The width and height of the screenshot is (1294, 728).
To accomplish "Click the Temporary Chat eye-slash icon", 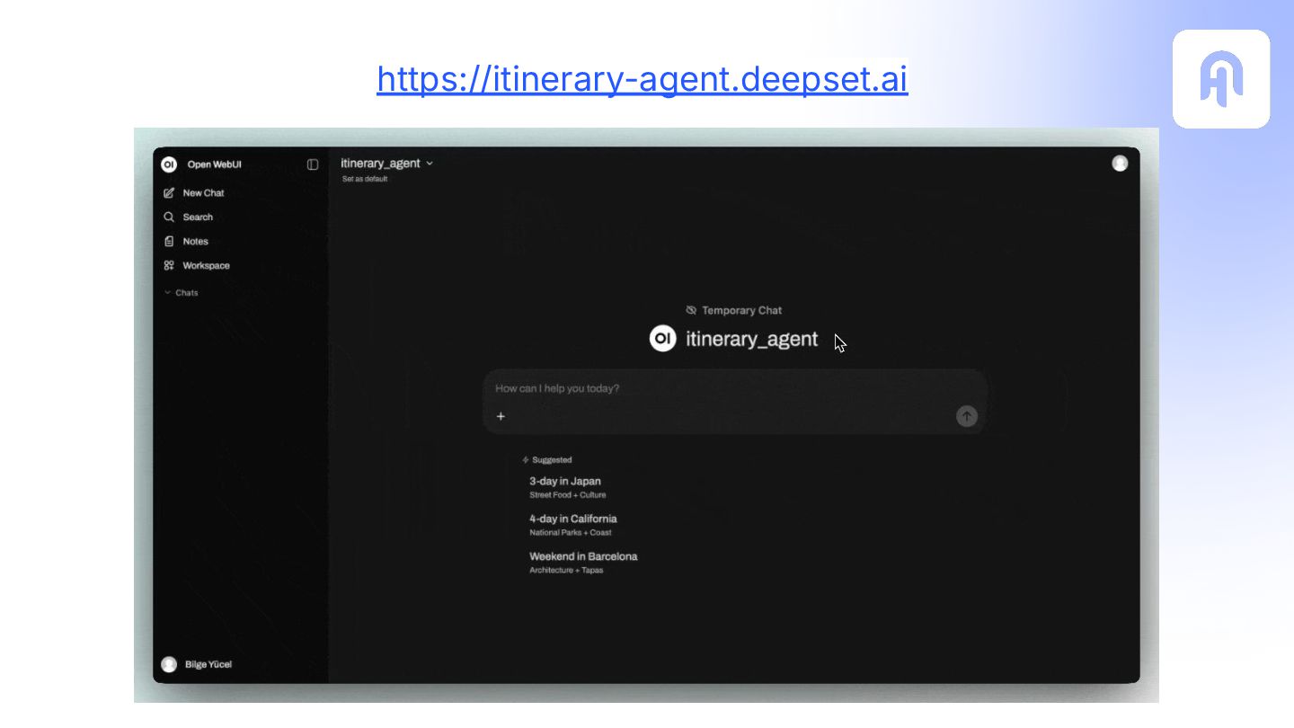I will pyautogui.click(x=691, y=310).
